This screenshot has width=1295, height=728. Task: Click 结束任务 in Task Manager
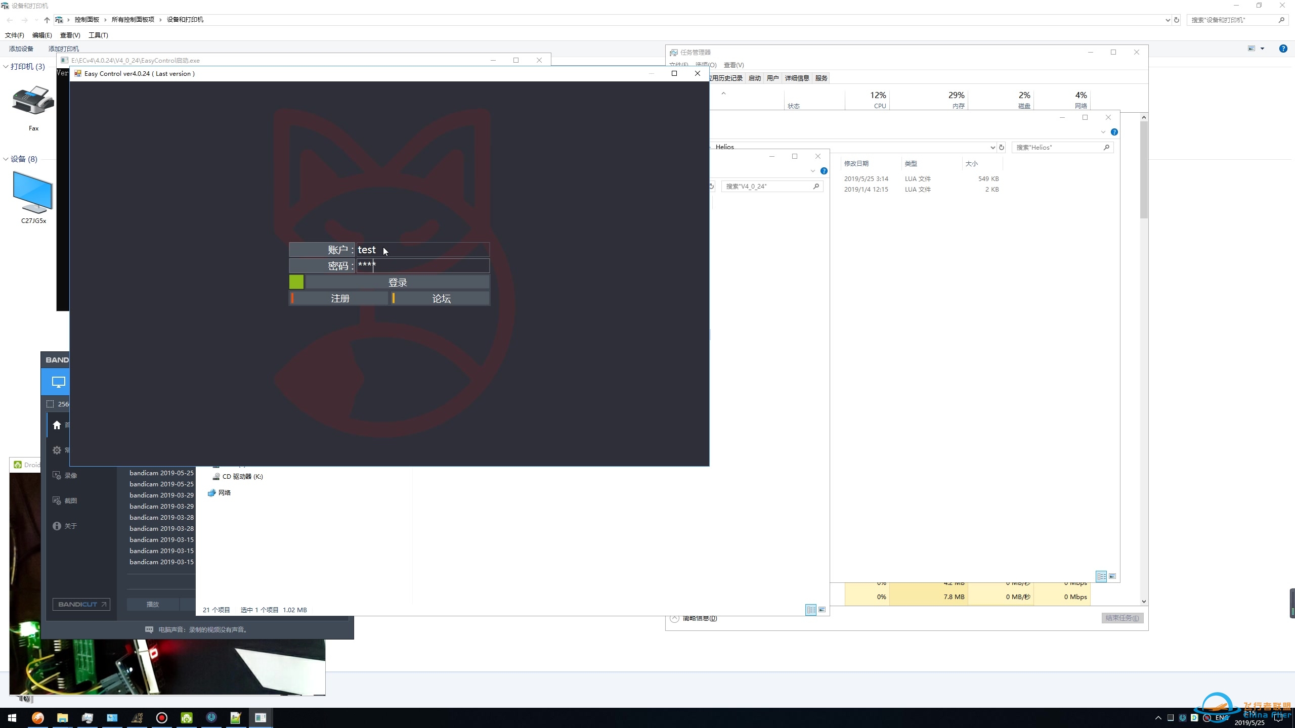pyautogui.click(x=1122, y=618)
